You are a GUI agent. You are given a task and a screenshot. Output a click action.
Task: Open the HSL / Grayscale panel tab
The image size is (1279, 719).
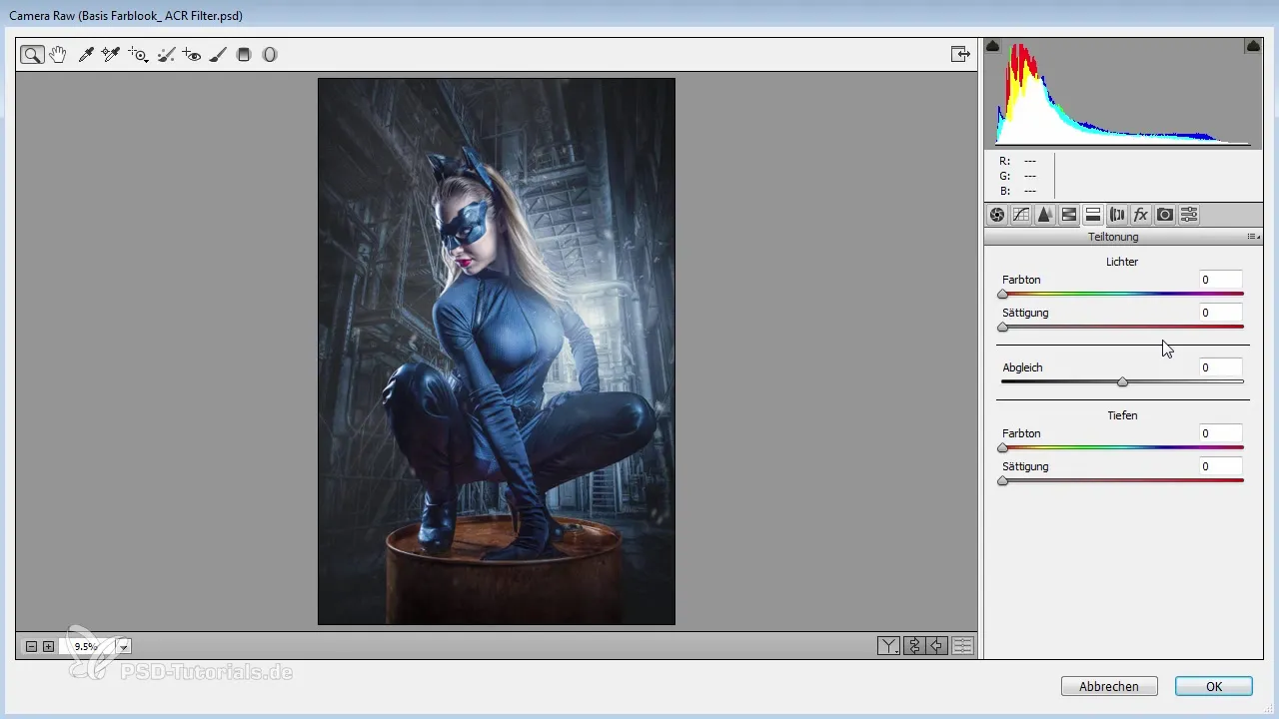(x=1068, y=215)
